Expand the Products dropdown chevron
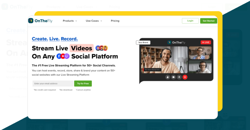Image resolution: width=250 pixels, height=130 pixels. (x=76, y=21)
